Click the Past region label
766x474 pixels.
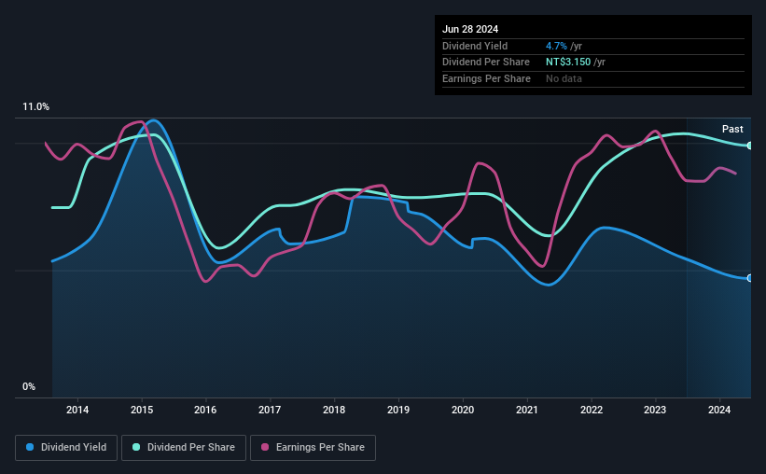[732, 129]
